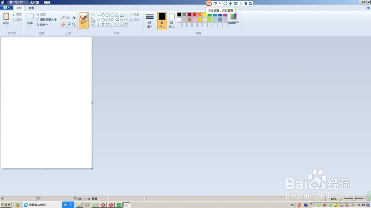
Task: Click the 搜一下 search button in taskbar
Action: click(x=68, y=205)
